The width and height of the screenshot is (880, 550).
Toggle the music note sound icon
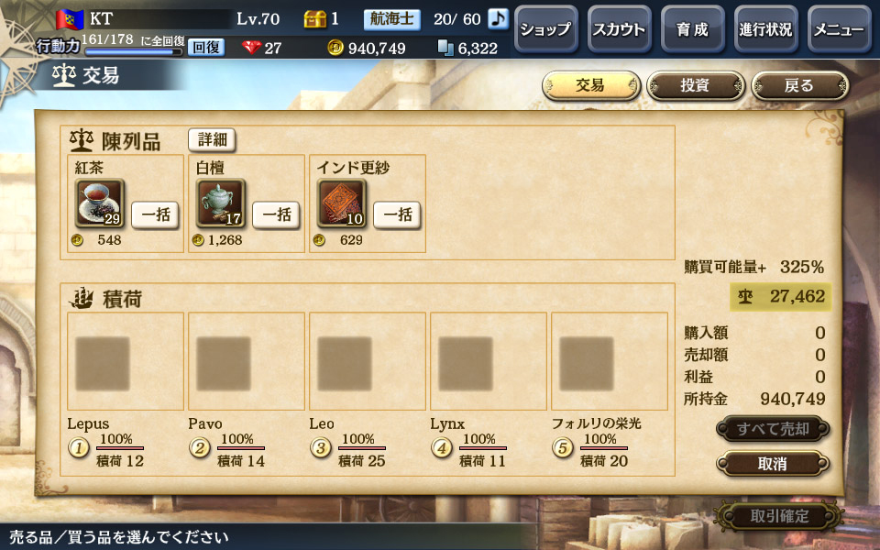tap(498, 18)
